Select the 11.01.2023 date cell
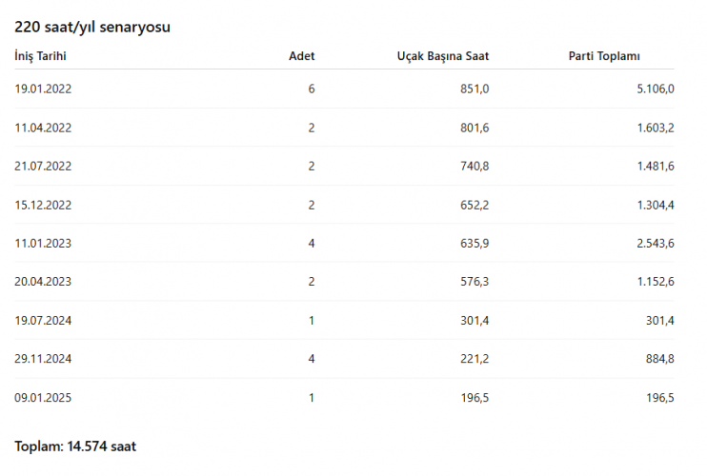 click(x=43, y=244)
